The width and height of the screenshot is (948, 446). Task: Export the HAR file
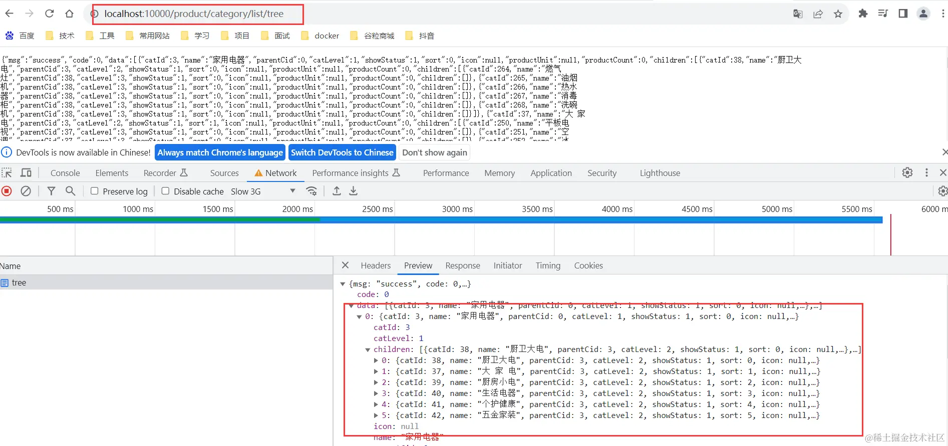[353, 191]
